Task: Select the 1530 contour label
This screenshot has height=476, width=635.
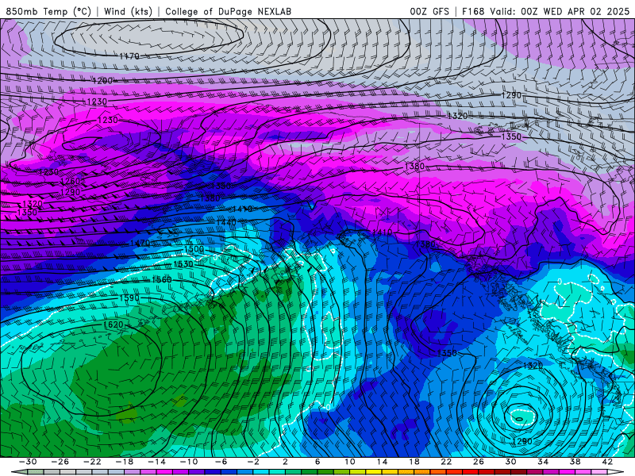Action: click(183, 264)
